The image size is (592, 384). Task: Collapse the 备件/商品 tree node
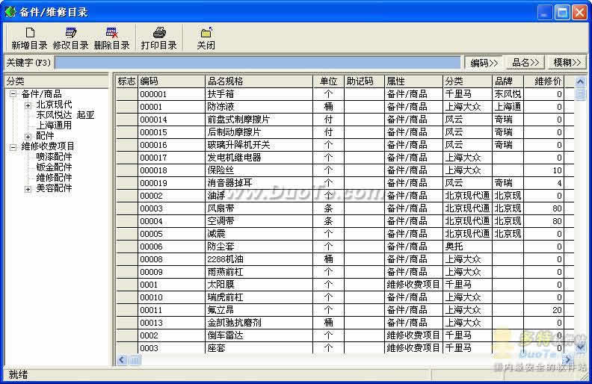(13, 94)
